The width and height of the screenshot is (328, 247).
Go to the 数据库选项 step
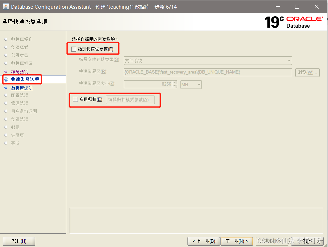coord(22,88)
